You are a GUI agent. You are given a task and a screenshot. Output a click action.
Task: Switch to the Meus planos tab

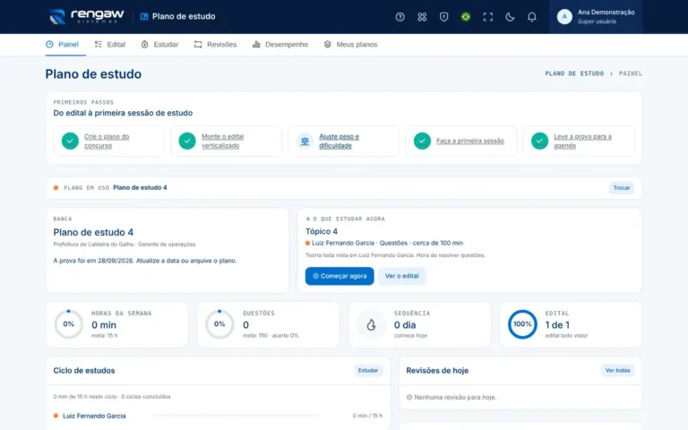point(350,44)
